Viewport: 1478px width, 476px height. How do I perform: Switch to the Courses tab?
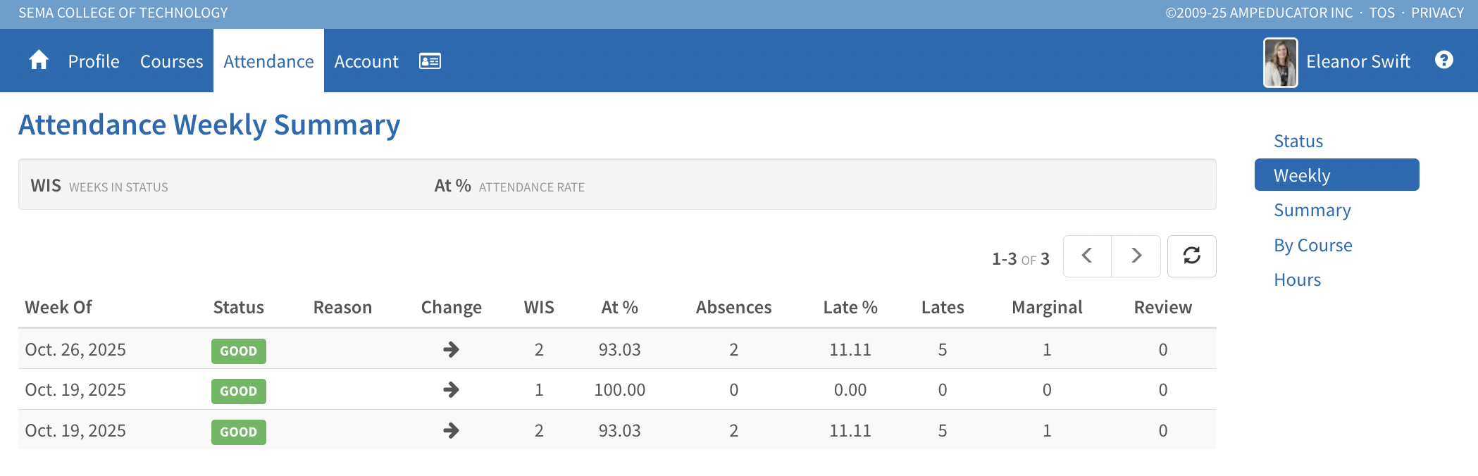click(x=171, y=61)
